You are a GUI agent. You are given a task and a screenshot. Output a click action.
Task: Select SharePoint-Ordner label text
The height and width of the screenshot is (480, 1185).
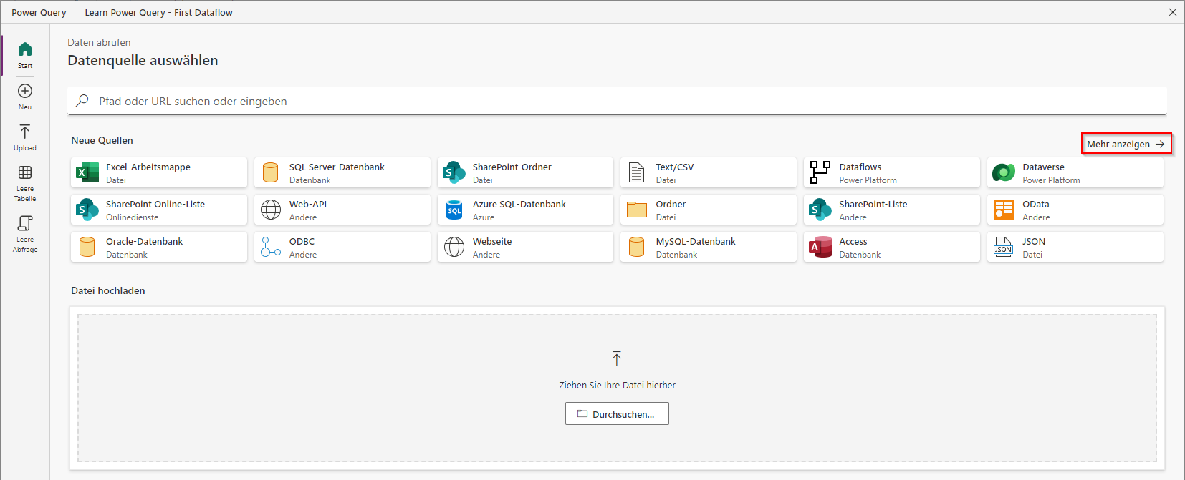(512, 167)
